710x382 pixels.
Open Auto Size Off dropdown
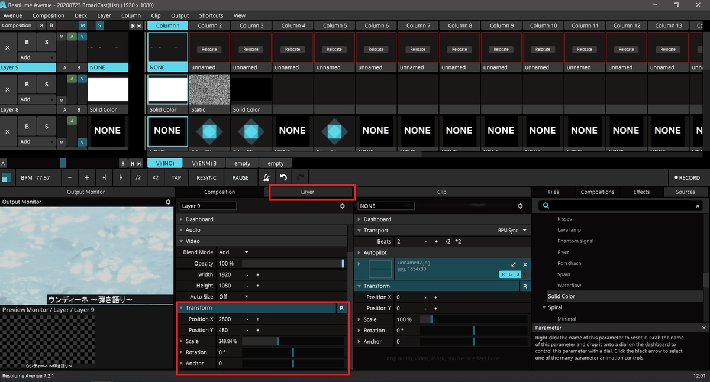click(234, 297)
